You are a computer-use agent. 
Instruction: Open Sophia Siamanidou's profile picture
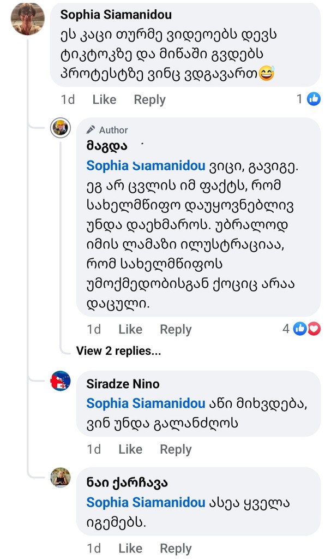coord(27,19)
